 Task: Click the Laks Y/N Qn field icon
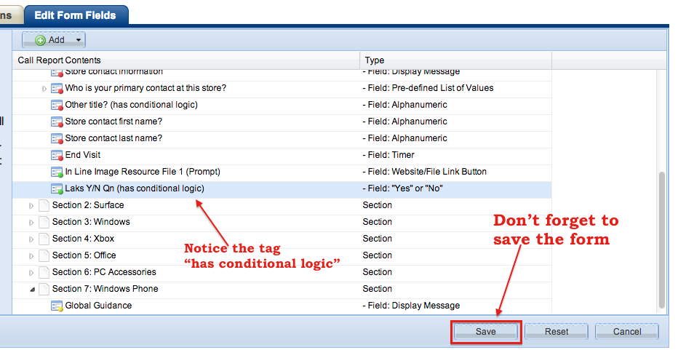[x=57, y=188]
